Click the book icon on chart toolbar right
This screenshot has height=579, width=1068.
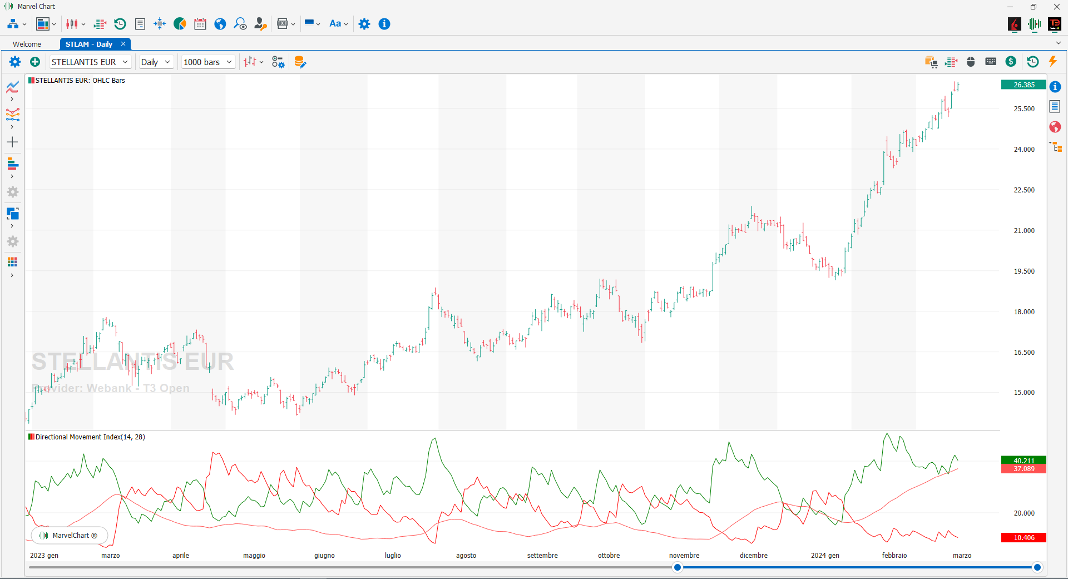(x=951, y=62)
